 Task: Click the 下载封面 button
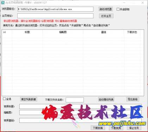point(98,128)
